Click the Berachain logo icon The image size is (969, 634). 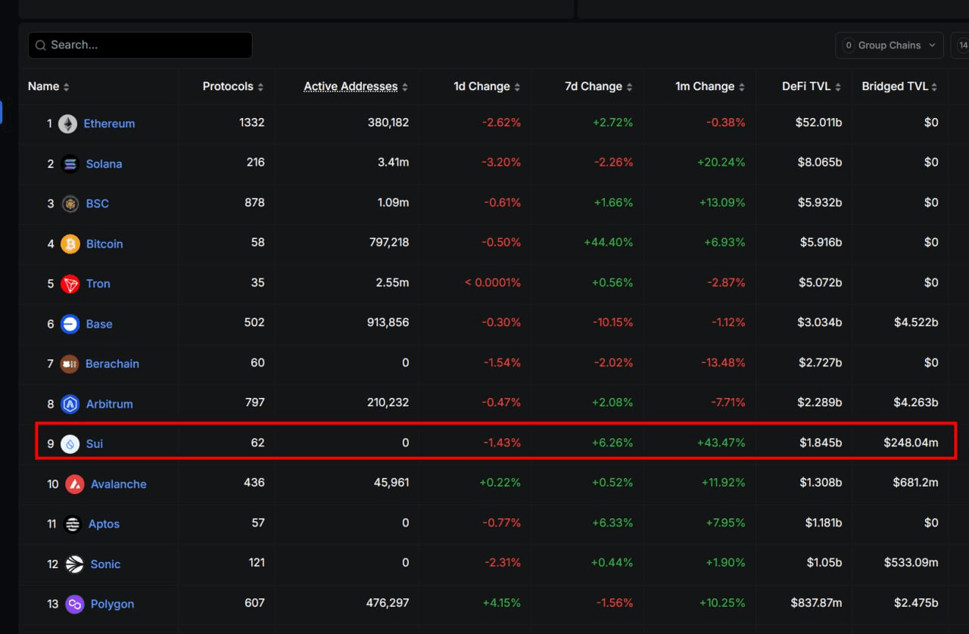(x=70, y=364)
